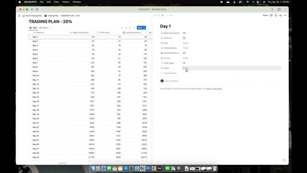
Task: Click the Ending Balance empty field
Action: (x=232, y=48)
